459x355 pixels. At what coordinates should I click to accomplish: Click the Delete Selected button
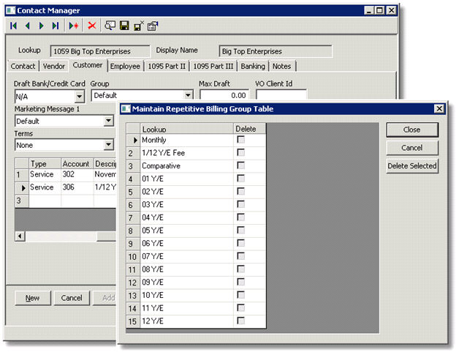click(412, 166)
